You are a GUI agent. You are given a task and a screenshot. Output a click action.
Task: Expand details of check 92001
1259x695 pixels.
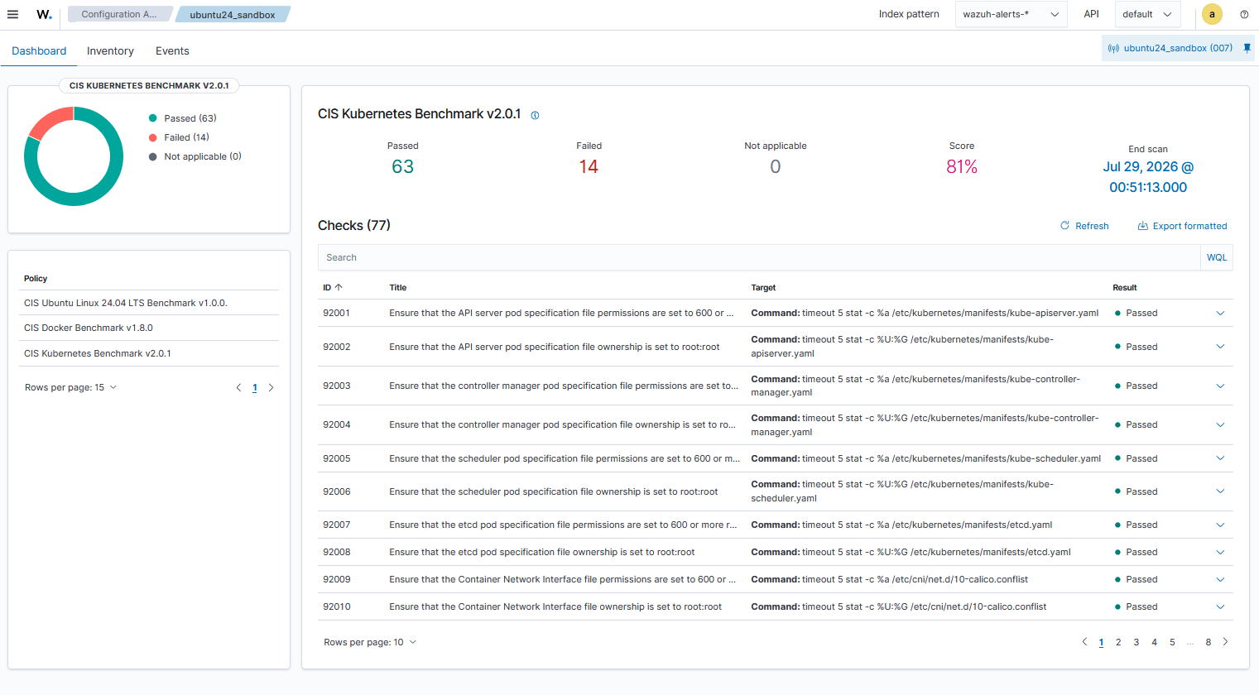point(1220,313)
